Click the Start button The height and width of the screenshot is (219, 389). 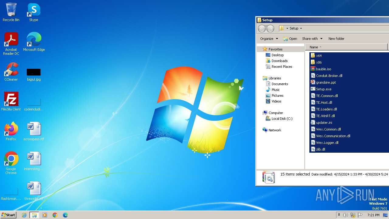(8, 215)
